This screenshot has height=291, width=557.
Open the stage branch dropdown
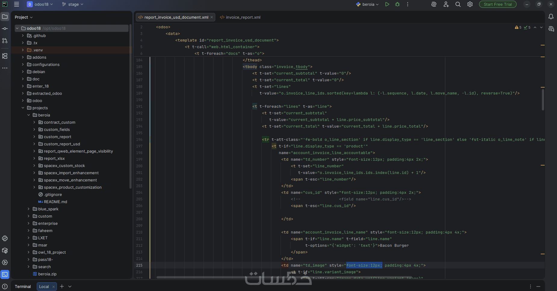pos(73,4)
